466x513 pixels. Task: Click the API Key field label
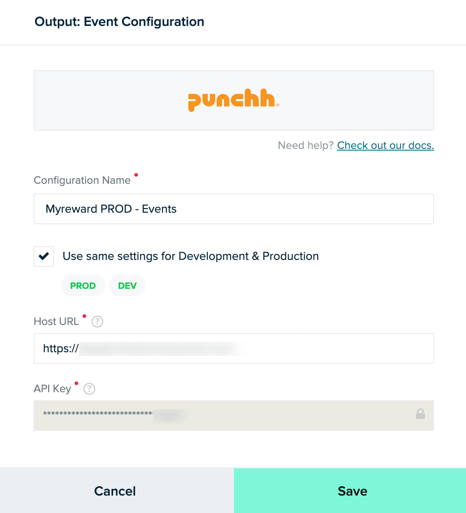click(x=52, y=389)
